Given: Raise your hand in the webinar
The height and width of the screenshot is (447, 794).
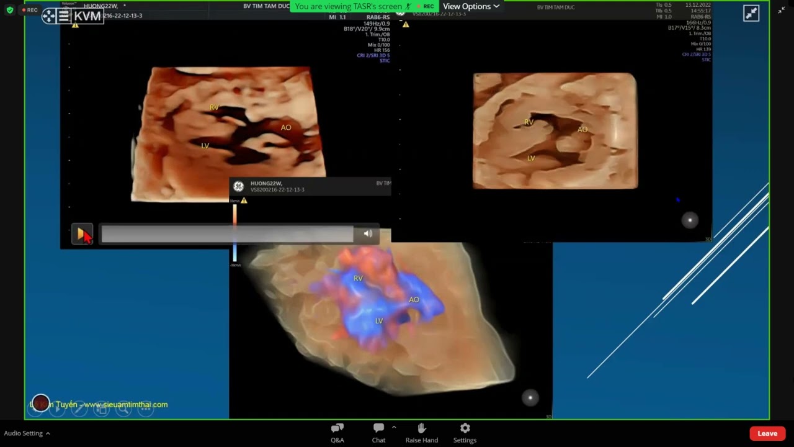Looking at the screenshot, I should 422,433.
